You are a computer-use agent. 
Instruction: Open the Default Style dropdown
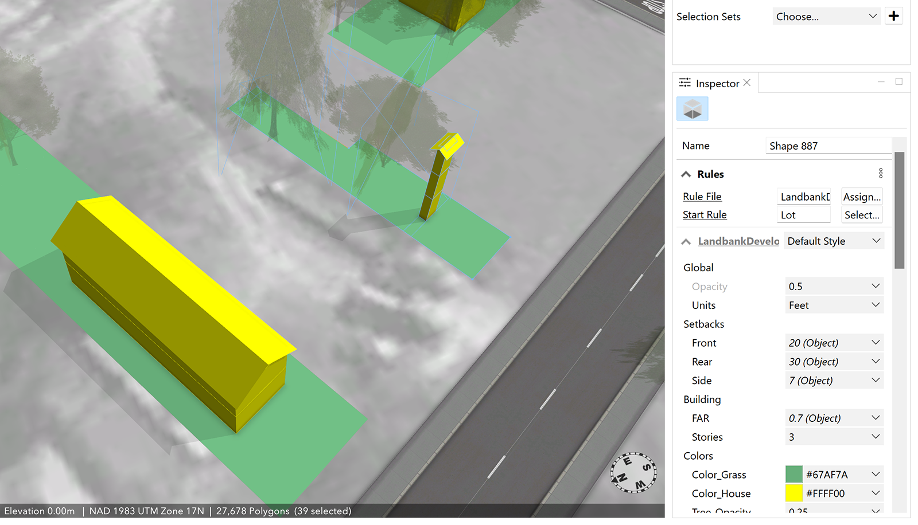pos(834,241)
